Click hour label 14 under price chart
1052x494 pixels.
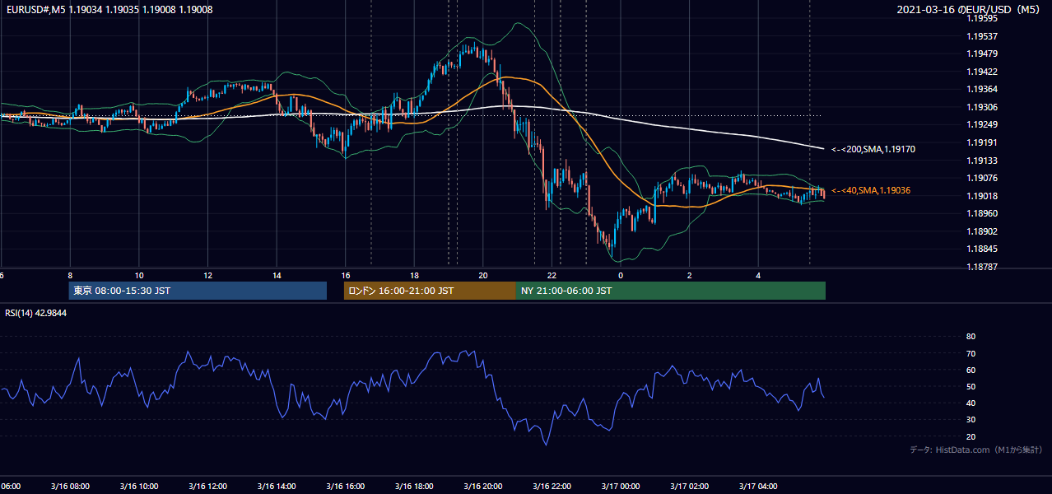click(277, 275)
